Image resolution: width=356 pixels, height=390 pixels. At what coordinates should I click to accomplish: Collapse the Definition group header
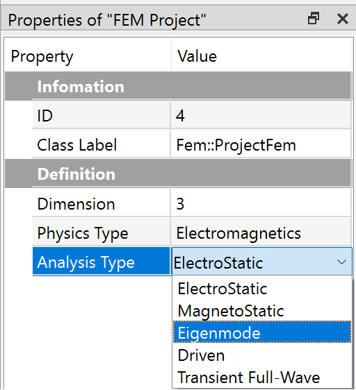point(178,174)
